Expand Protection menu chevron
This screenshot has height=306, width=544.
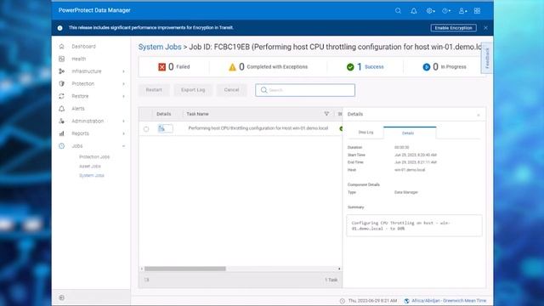[123, 84]
